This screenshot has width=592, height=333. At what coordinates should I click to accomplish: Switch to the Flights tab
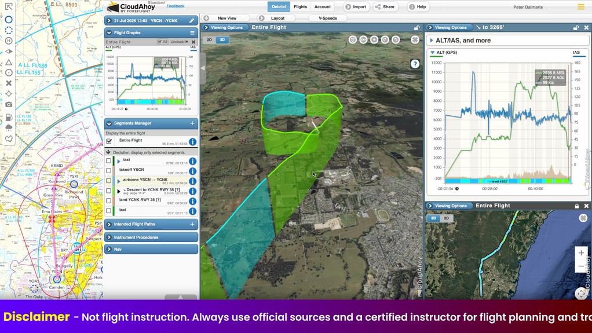point(300,7)
